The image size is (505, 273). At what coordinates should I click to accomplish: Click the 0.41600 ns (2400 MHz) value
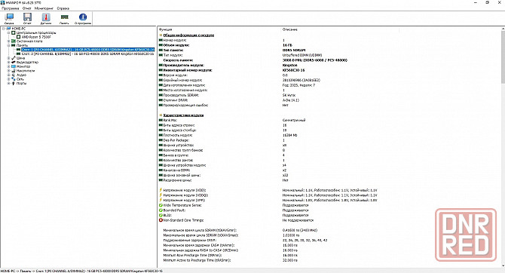pos(300,230)
